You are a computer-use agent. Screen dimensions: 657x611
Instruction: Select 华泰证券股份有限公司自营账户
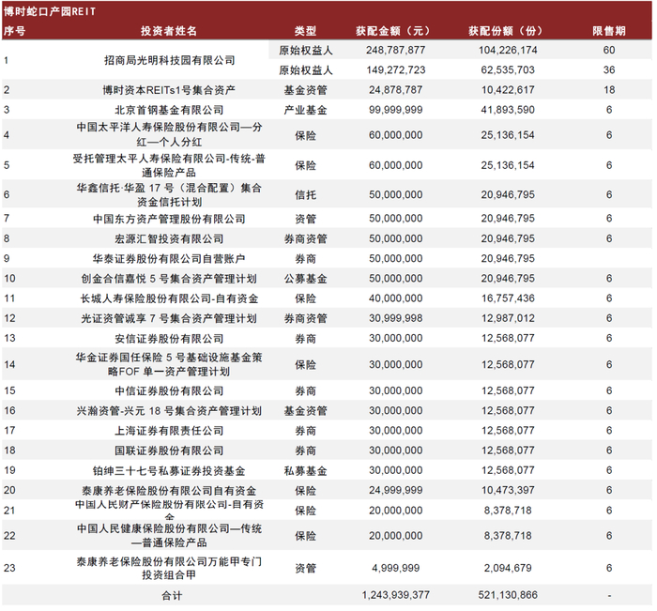169,259
